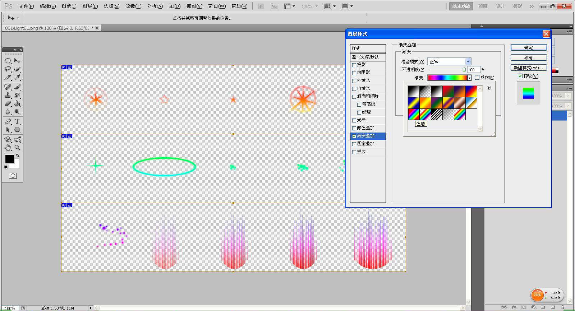Choose the Polygon shape tool
The width and height of the screenshot is (575, 311).
tap(17, 130)
